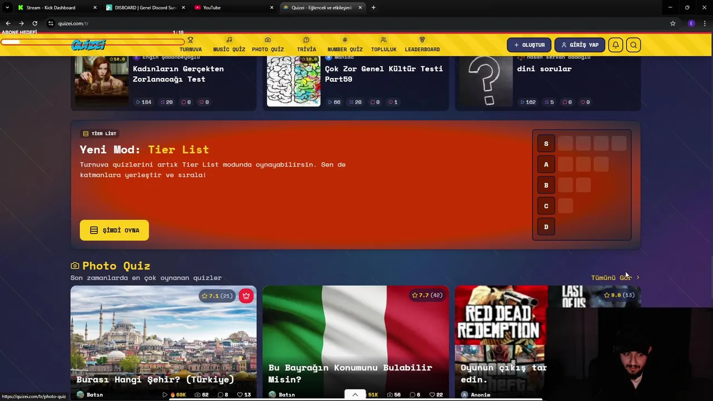Click the Abone Hedefi progress bar
Image resolution: width=713 pixels, height=401 pixels.
(x=92, y=42)
